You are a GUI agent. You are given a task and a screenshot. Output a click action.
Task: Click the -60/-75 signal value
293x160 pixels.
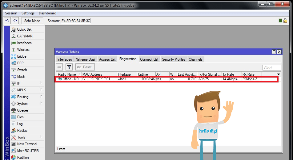(x=203, y=79)
